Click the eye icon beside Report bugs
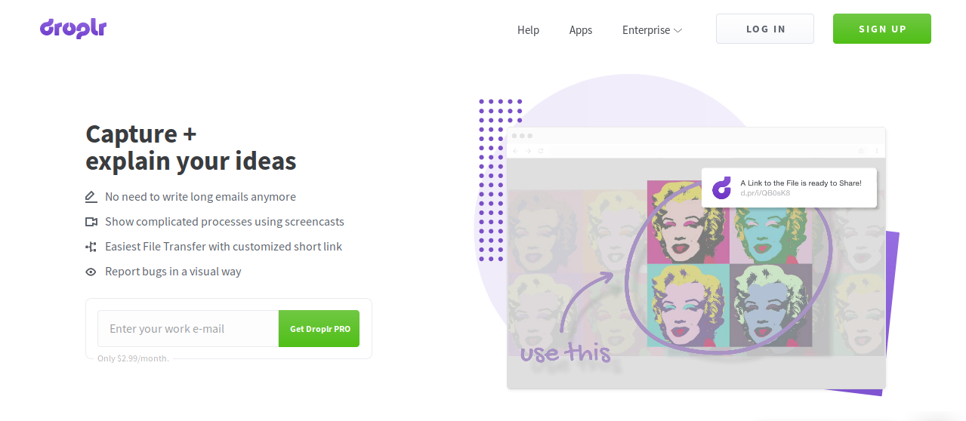The height and width of the screenshot is (421, 966). pyautogui.click(x=91, y=272)
